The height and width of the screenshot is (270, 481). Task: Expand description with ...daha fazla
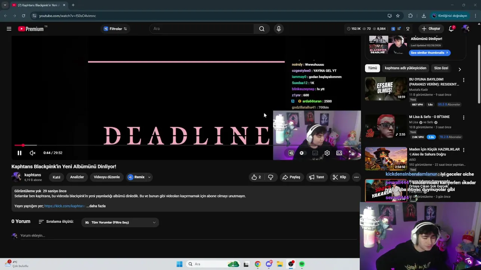click(x=96, y=206)
